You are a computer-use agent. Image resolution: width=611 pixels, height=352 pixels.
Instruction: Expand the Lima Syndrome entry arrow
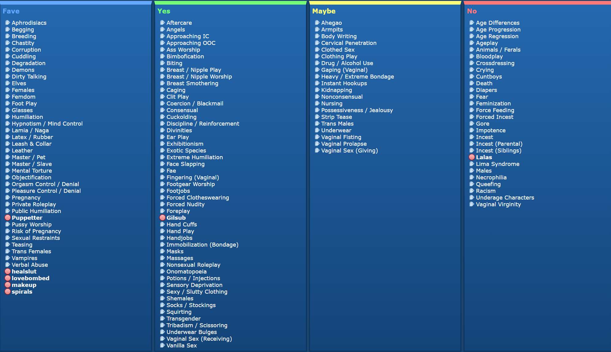coord(472,164)
